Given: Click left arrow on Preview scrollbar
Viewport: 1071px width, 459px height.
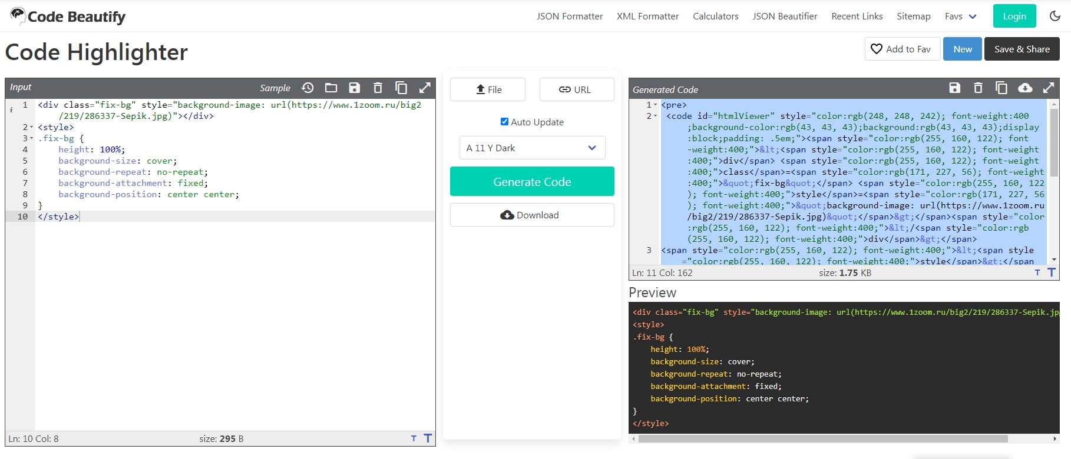Looking at the screenshot, I should [633, 438].
